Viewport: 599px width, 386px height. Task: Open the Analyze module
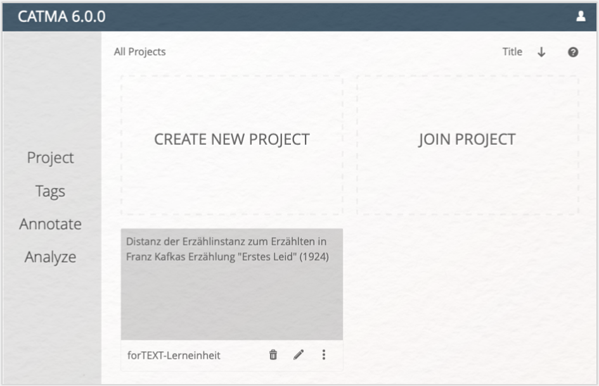[51, 257]
